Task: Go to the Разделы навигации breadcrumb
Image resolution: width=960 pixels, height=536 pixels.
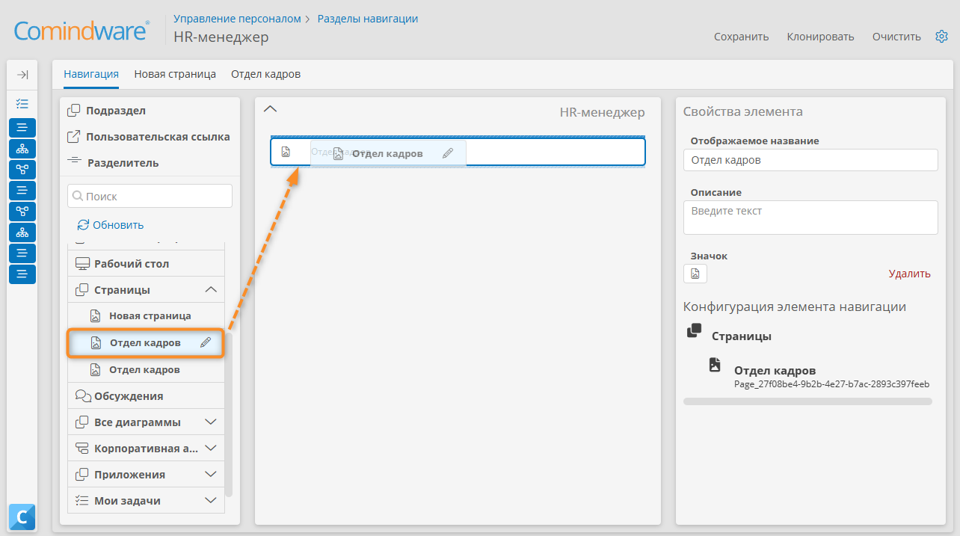Action: coord(368,19)
